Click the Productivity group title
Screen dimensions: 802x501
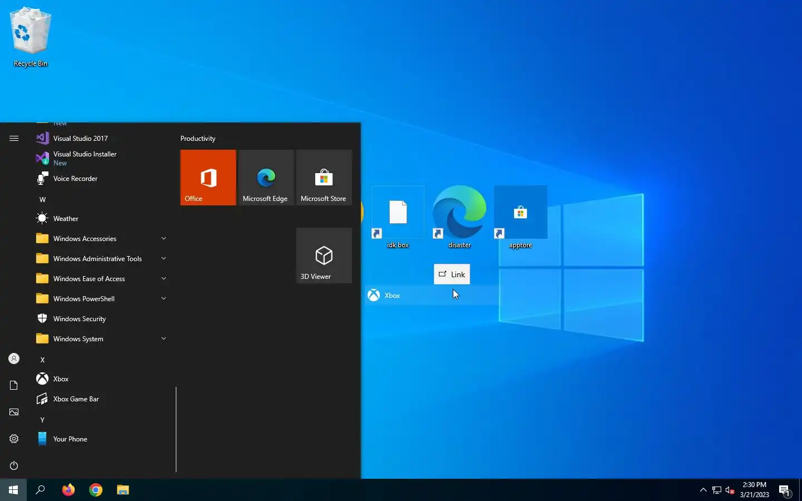pyautogui.click(x=198, y=138)
